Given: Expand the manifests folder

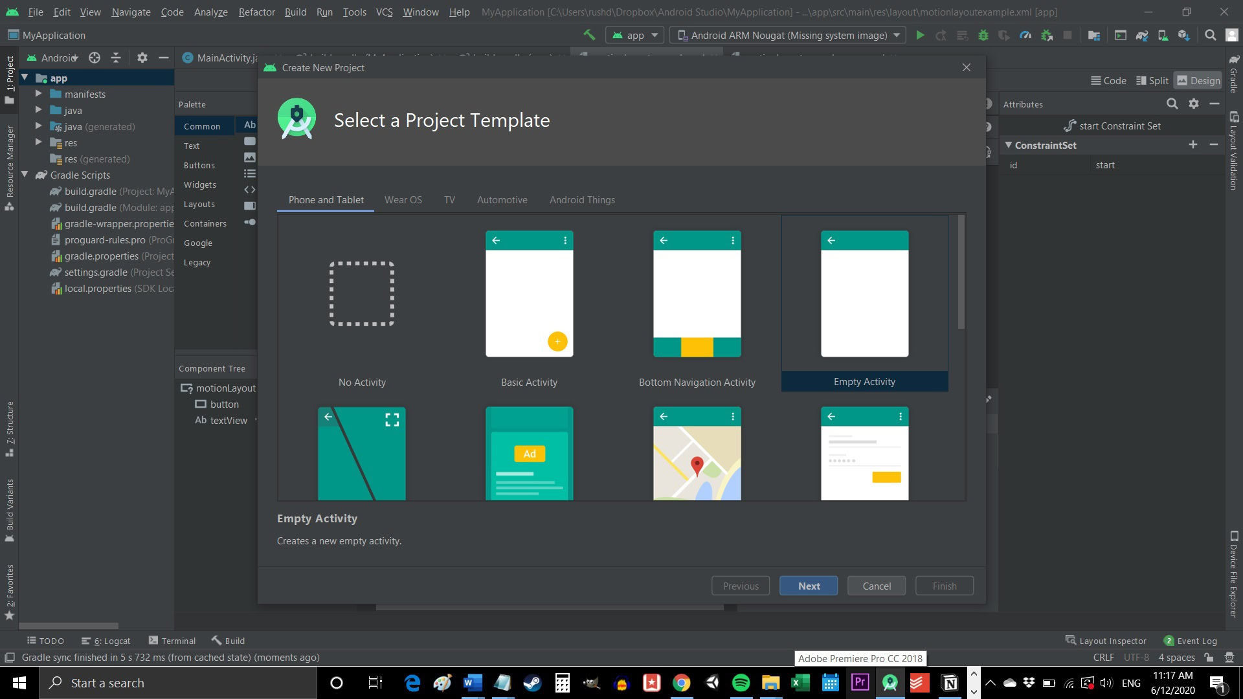Looking at the screenshot, I should point(38,94).
